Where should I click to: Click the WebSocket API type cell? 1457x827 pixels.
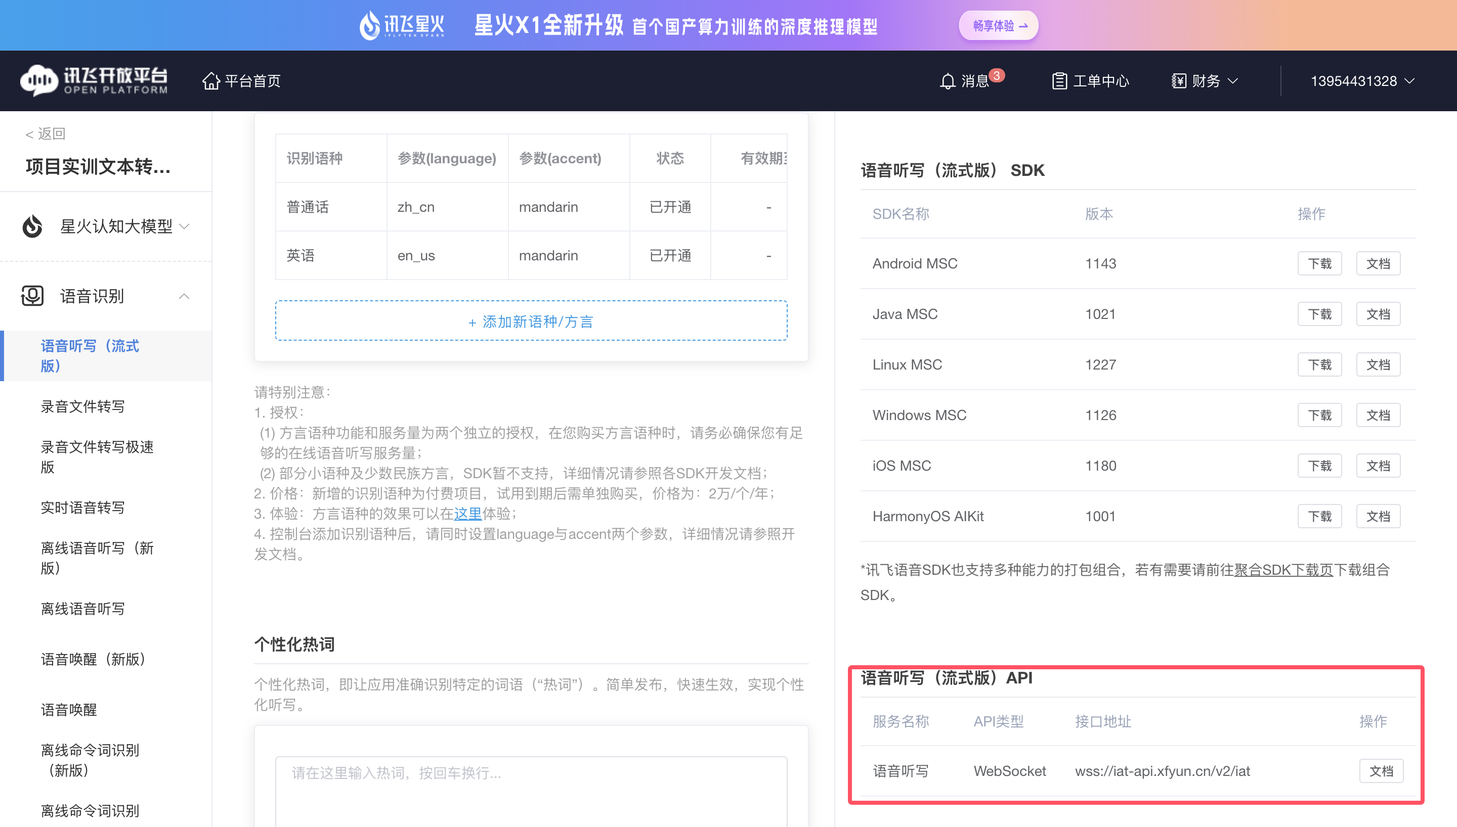(x=1009, y=771)
